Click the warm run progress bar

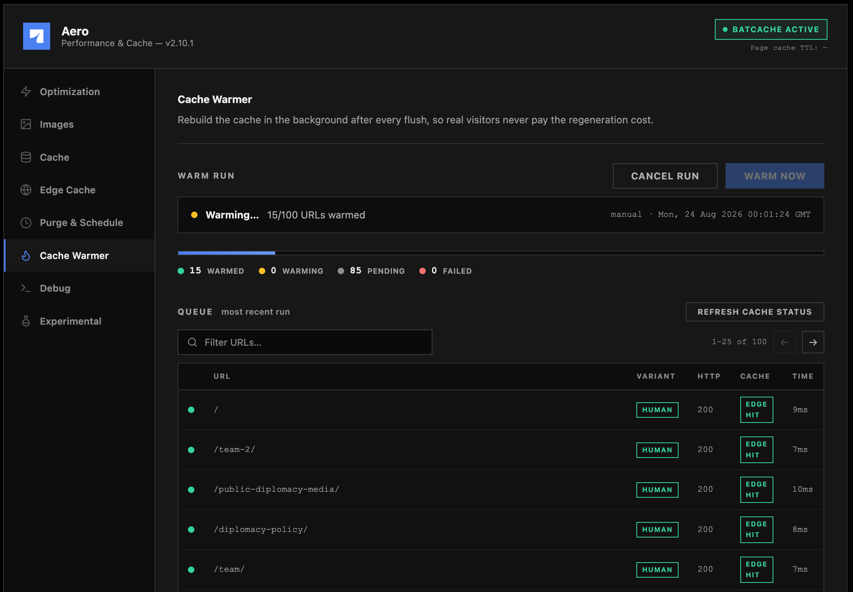(x=501, y=253)
